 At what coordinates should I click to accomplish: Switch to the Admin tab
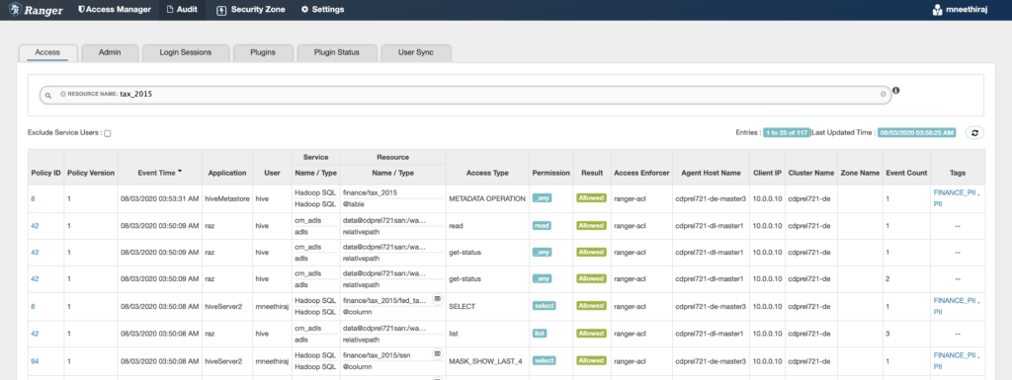[110, 53]
